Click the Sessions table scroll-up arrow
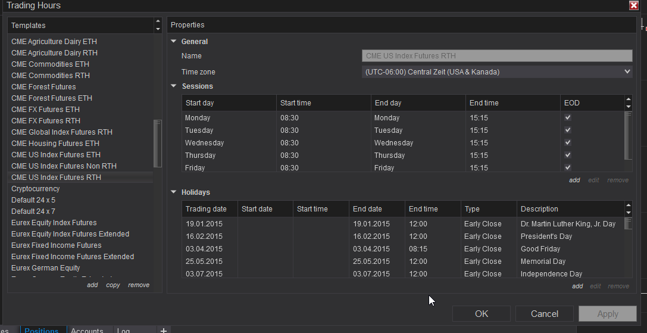Screen dimensions: 647x333 click(628, 99)
